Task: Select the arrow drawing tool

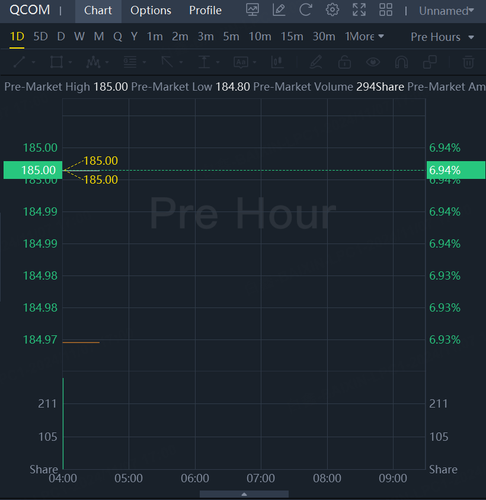Action: 167,62
